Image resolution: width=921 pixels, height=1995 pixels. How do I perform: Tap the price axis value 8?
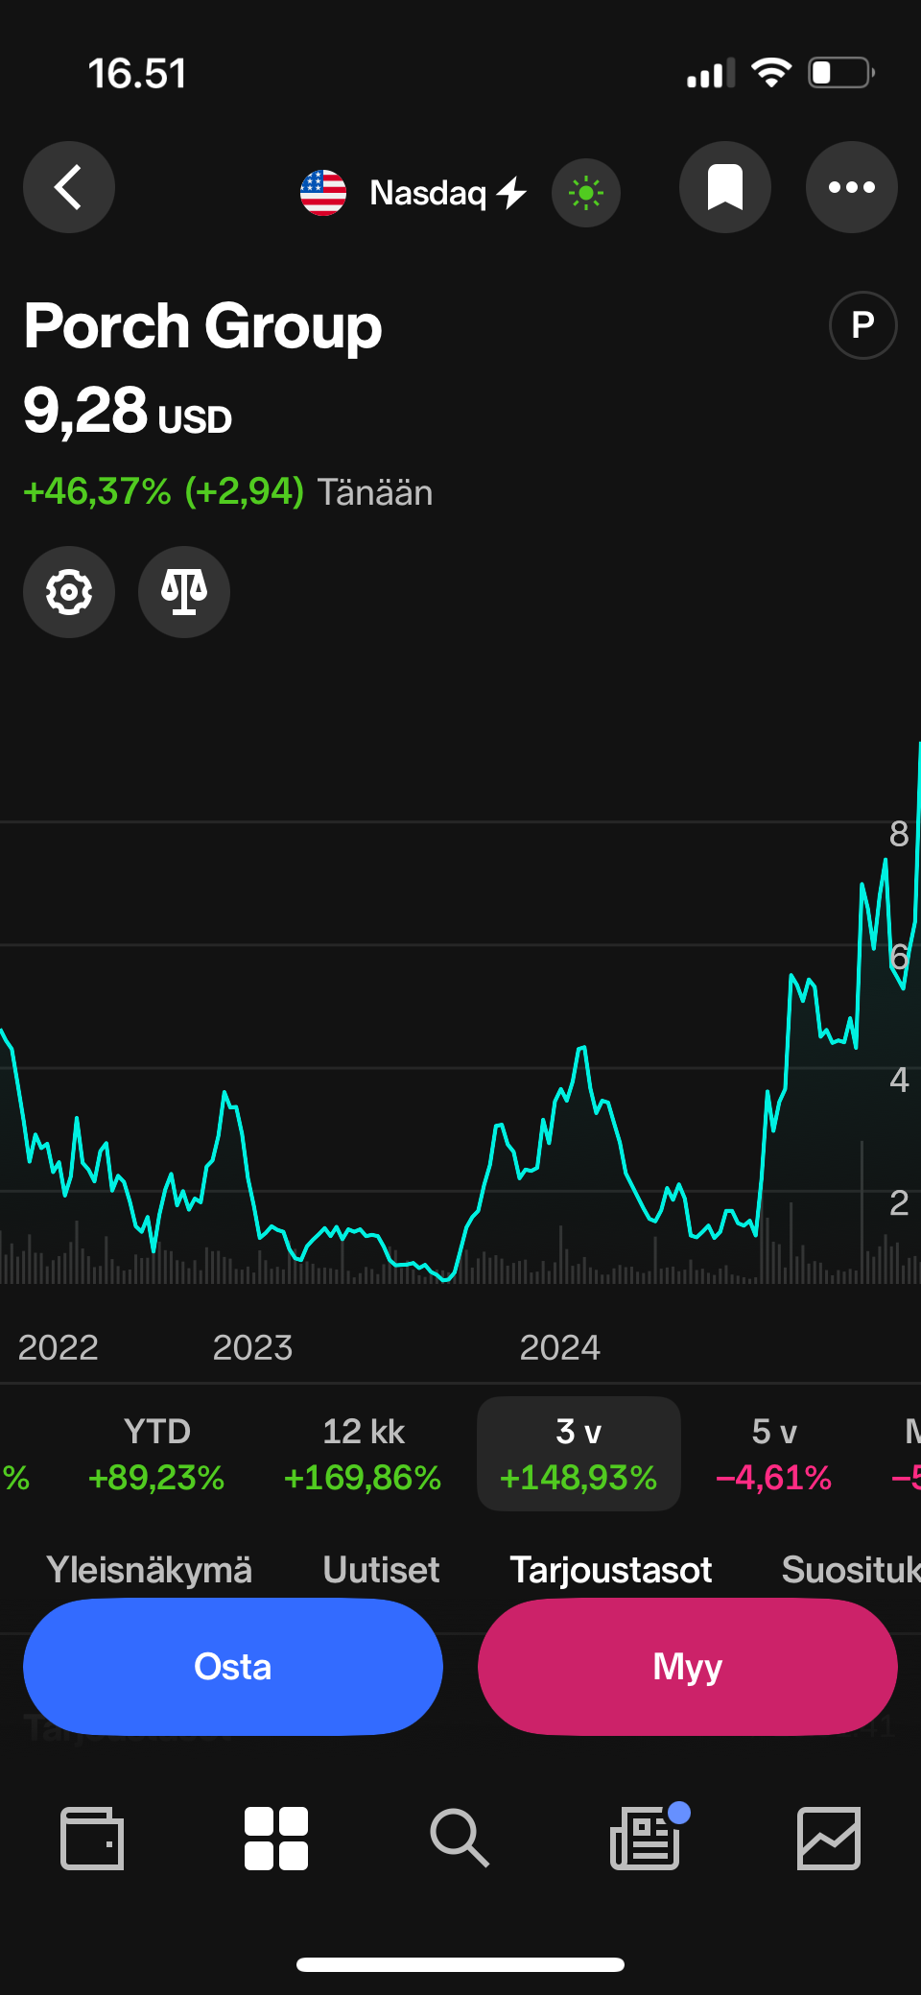(x=899, y=834)
